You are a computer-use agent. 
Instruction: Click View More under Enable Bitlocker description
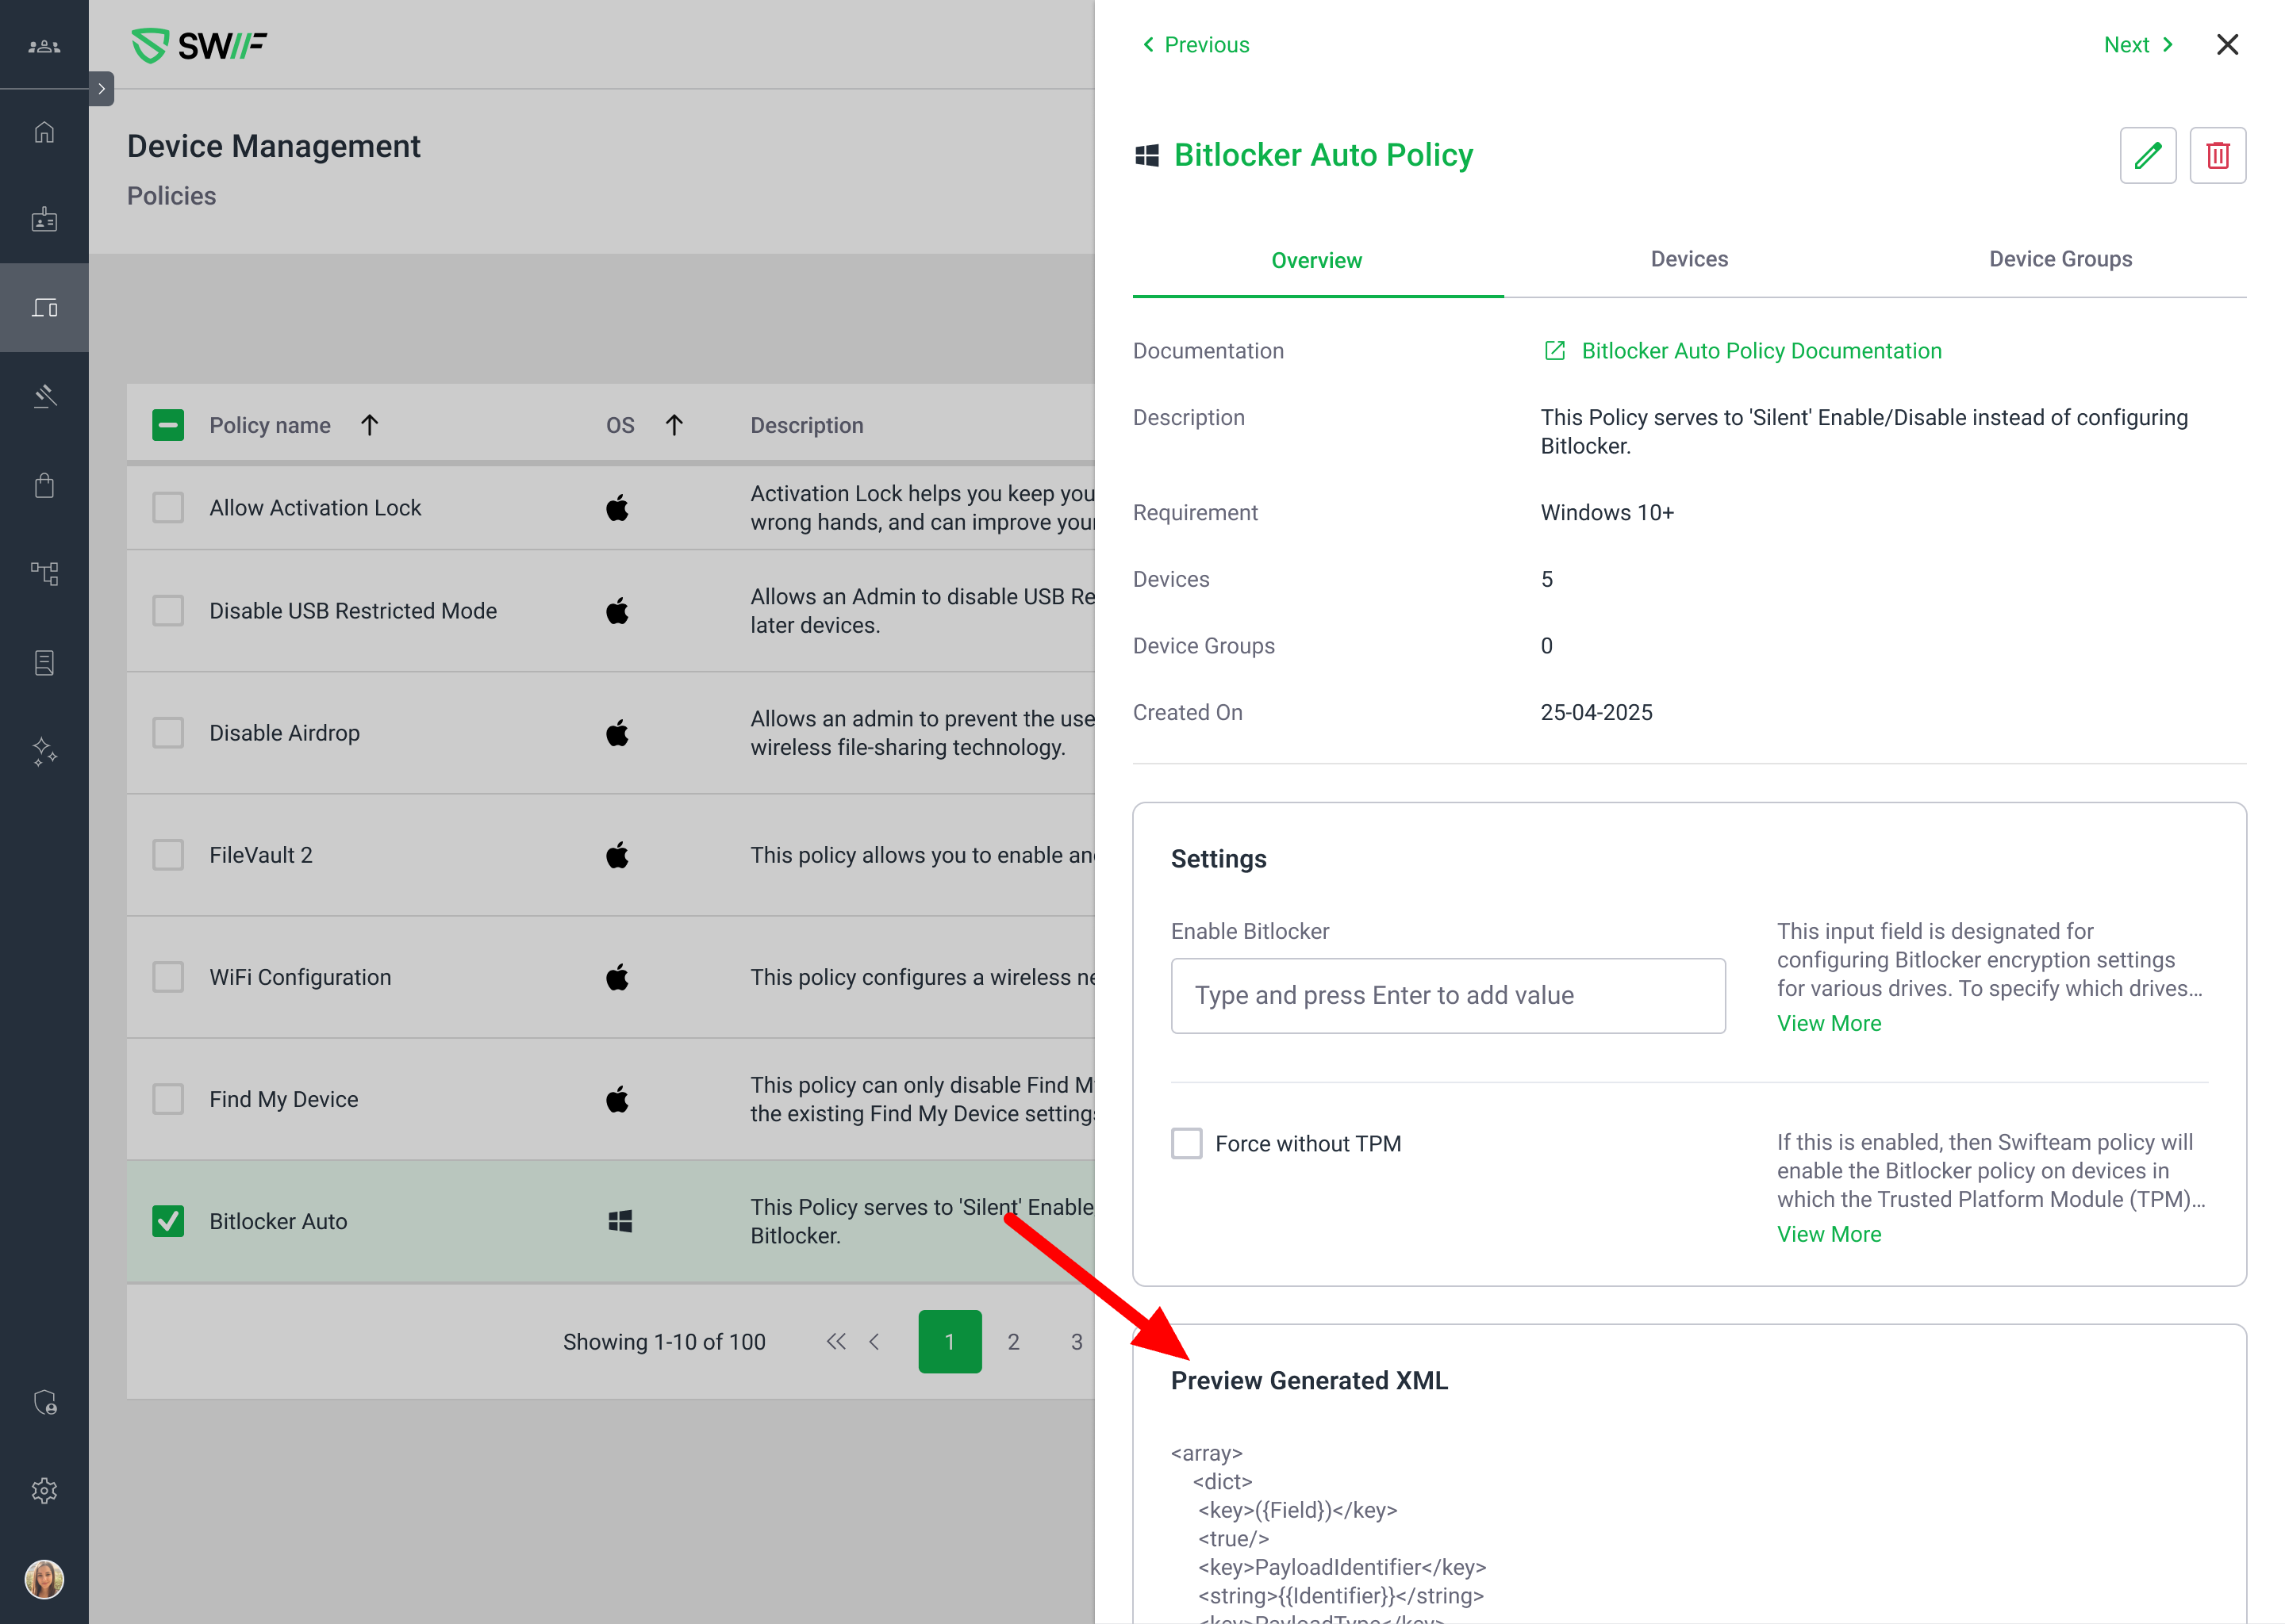(x=1829, y=1023)
